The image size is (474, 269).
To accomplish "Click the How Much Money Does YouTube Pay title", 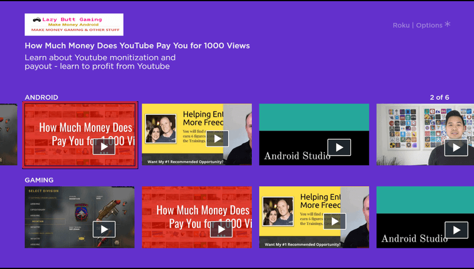I will pos(137,46).
